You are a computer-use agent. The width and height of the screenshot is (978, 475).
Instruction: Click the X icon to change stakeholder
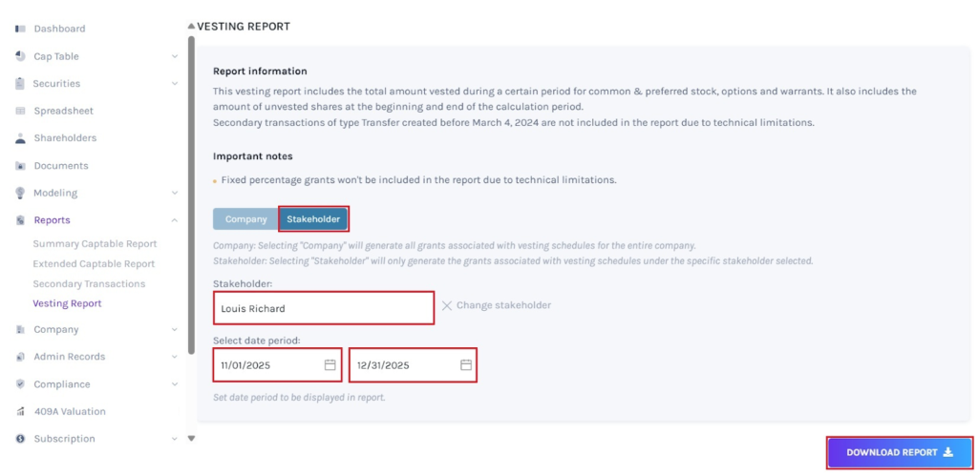point(447,306)
